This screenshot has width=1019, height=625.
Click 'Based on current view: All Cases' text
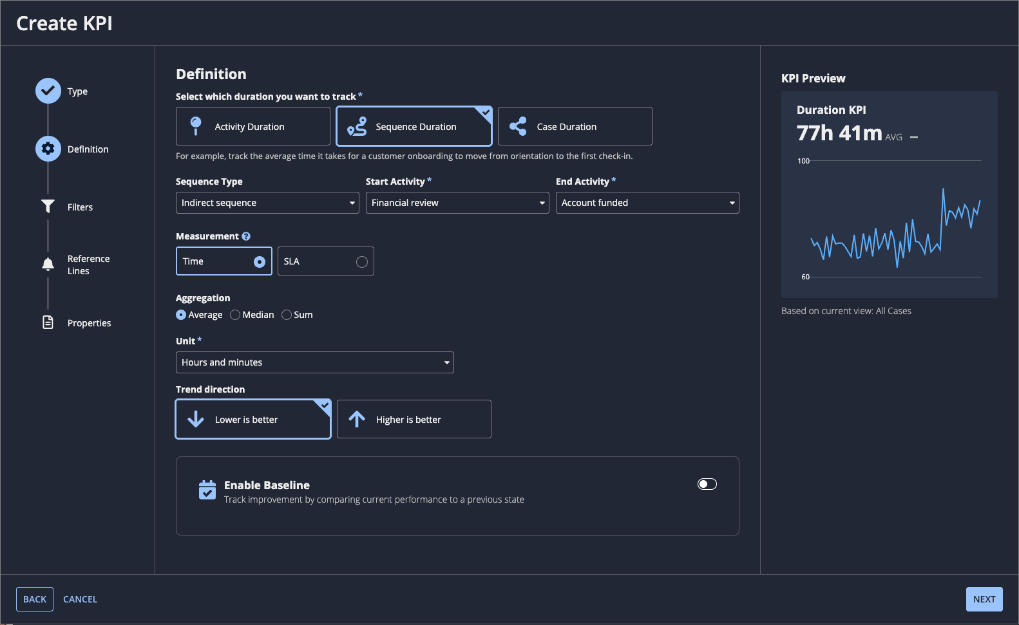click(x=846, y=311)
